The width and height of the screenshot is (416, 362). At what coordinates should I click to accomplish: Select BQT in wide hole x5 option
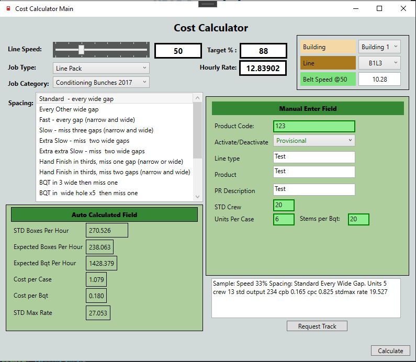click(115, 193)
